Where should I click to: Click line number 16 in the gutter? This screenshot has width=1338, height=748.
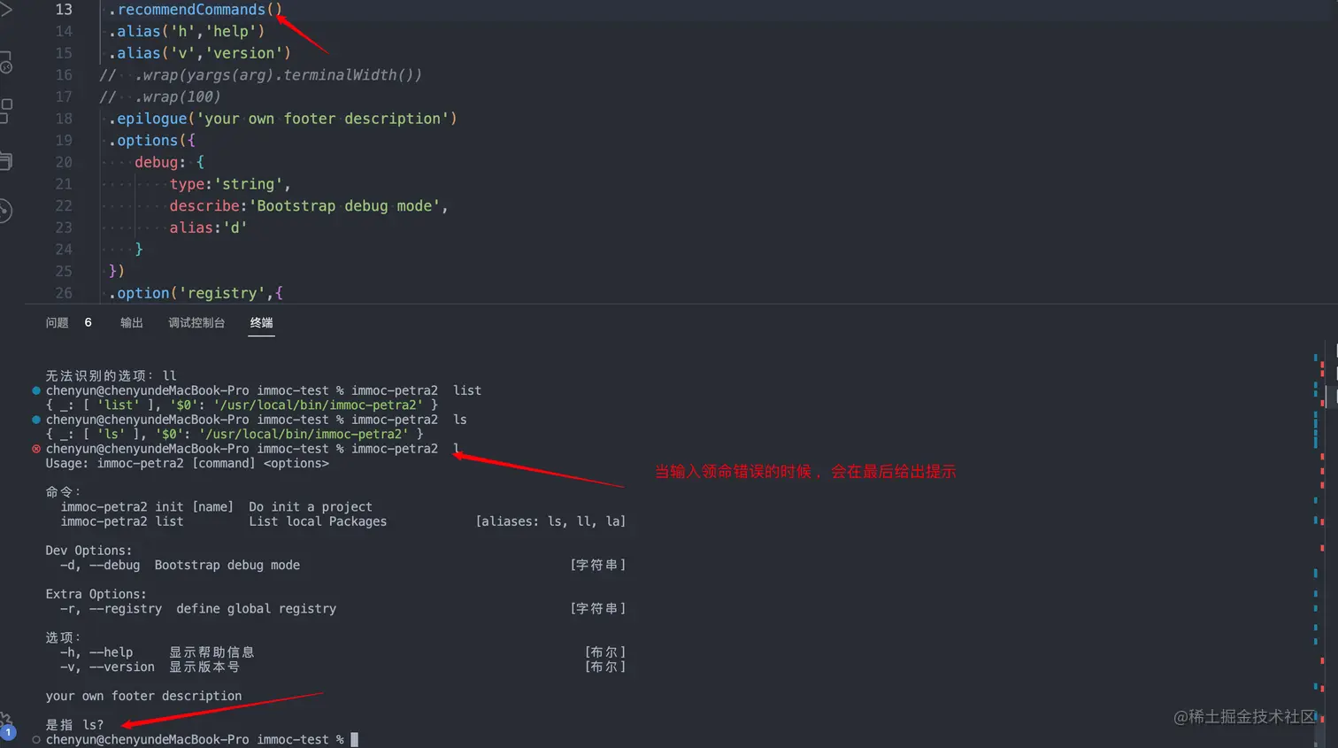[64, 75]
